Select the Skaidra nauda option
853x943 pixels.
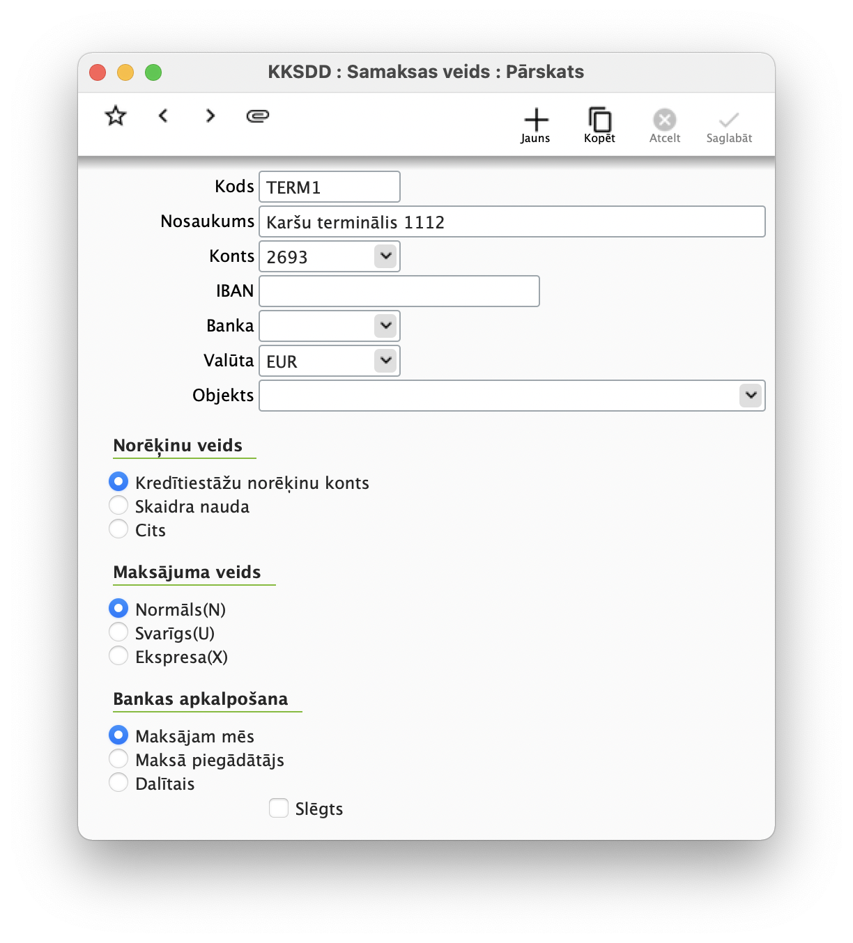[118, 505]
